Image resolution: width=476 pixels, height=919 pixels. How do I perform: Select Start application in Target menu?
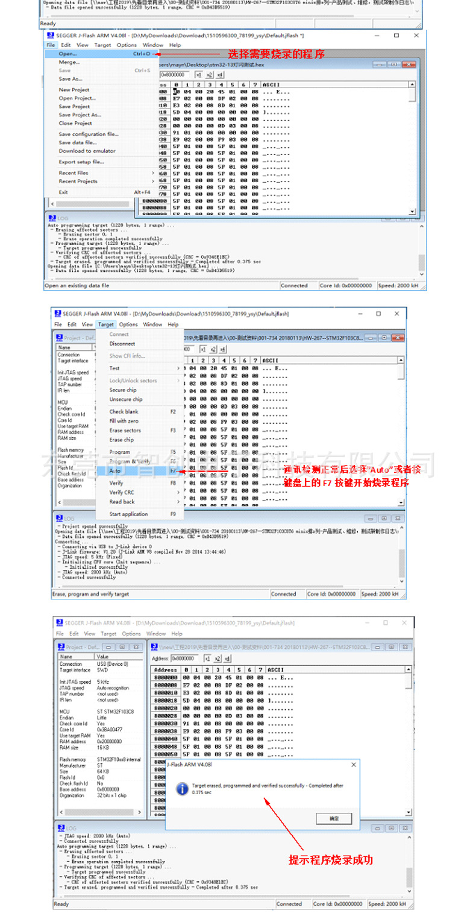(139, 514)
